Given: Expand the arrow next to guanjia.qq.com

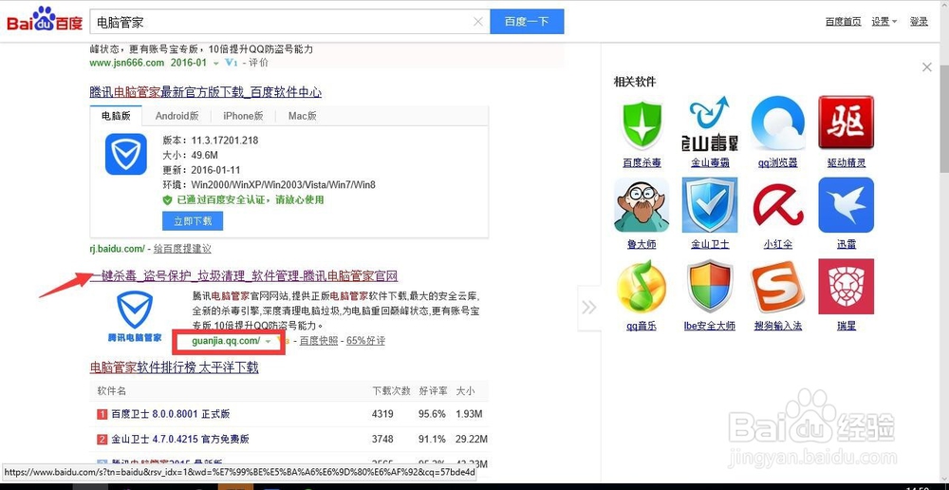Looking at the screenshot, I should (268, 342).
